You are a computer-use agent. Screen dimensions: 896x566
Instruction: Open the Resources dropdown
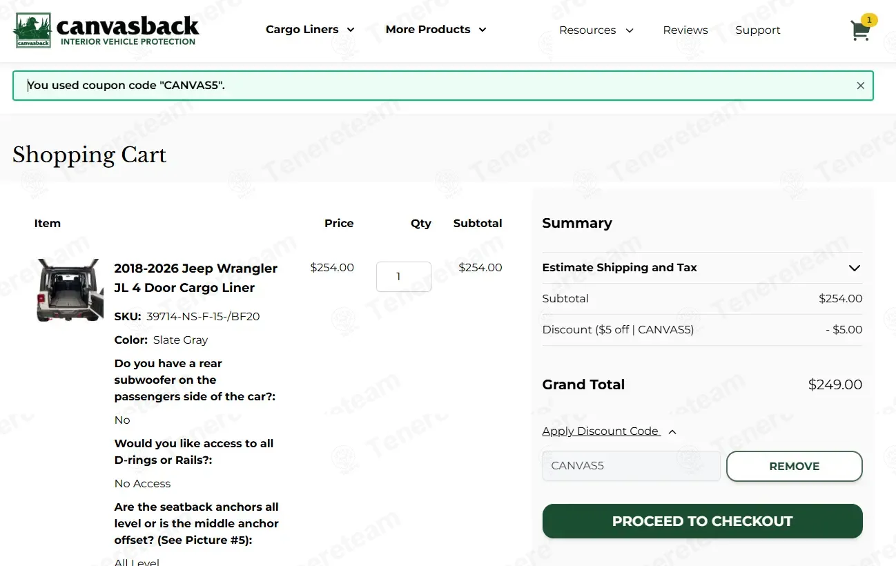pos(596,30)
